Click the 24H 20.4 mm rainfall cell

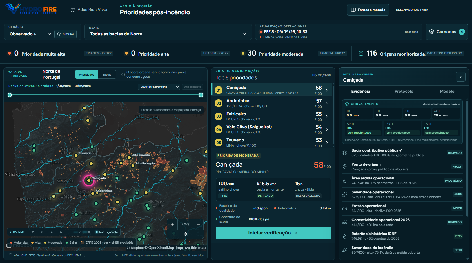coord(446,113)
